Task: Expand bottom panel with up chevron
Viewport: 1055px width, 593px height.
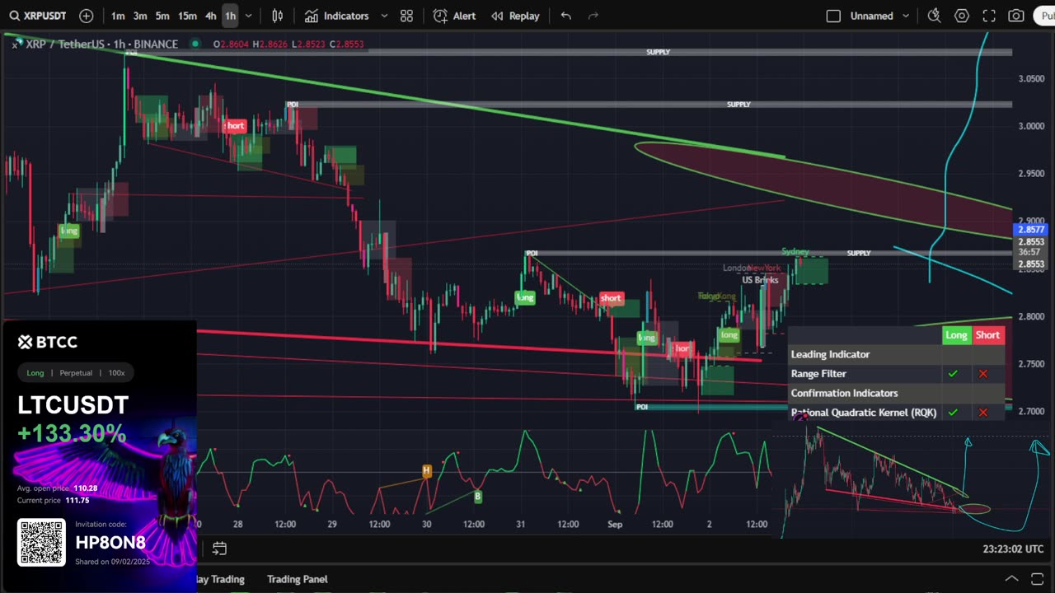Action: tap(1011, 579)
